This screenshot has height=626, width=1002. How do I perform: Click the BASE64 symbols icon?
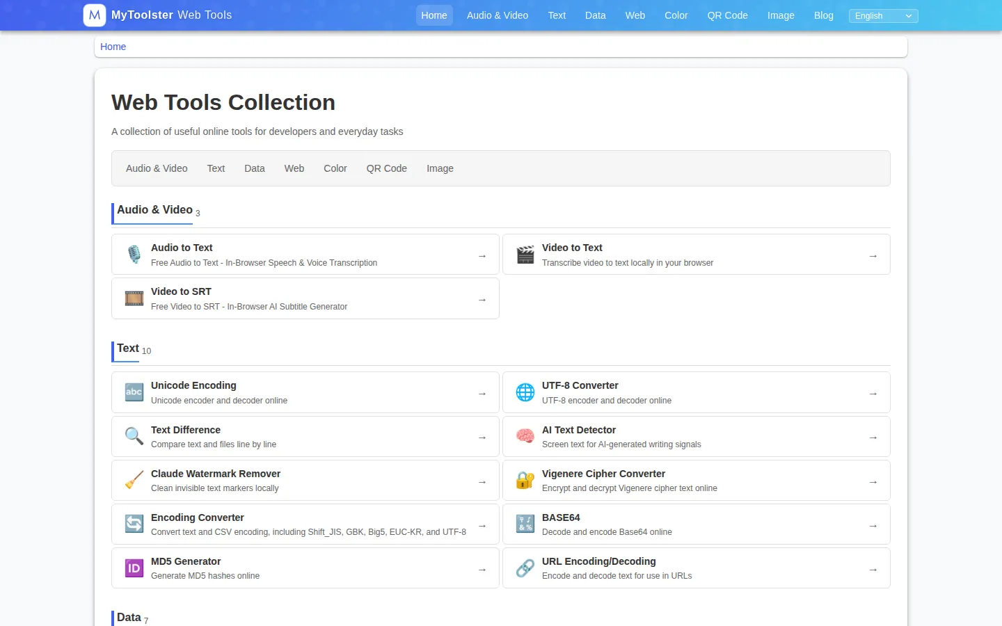click(x=525, y=524)
